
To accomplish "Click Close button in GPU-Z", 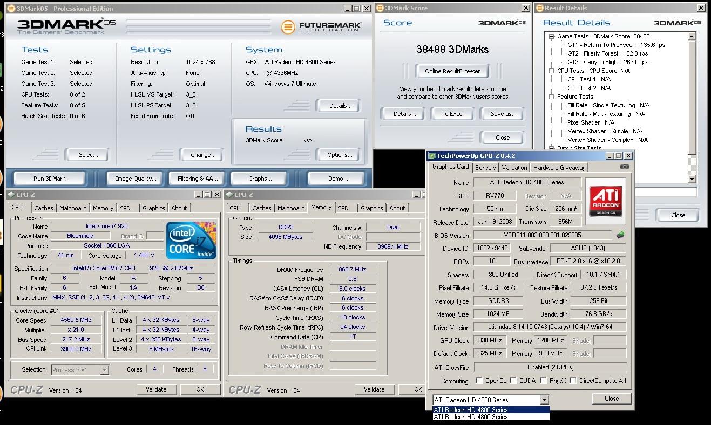I will click(612, 399).
